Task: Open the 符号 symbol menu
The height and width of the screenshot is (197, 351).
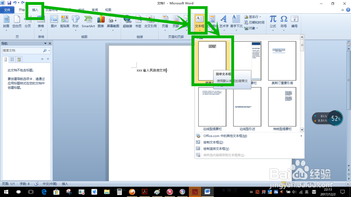Action: click(284, 22)
